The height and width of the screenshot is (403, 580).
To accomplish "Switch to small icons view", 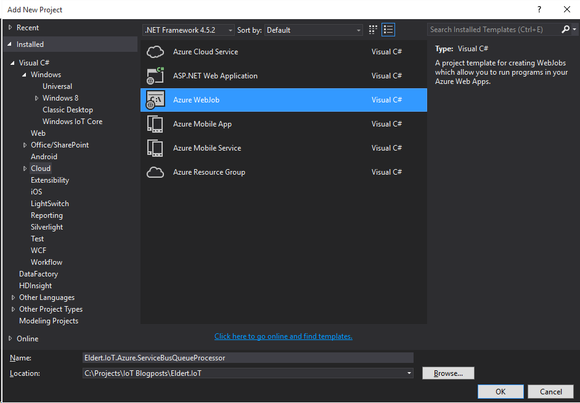I will (x=373, y=30).
